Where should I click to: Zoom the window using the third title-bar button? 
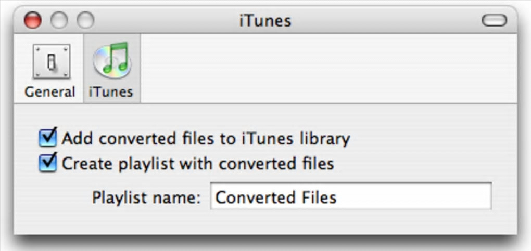pos(85,20)
